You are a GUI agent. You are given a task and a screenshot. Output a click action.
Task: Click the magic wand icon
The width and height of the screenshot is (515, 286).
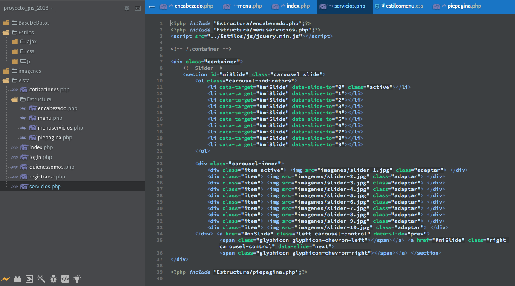41,279
